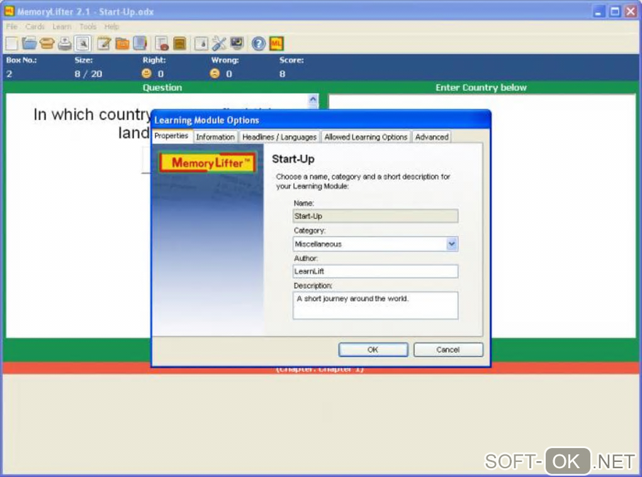Screen dimensions: 642x477
Task: Click the Print toolbar icon
Action: (65, 43)
